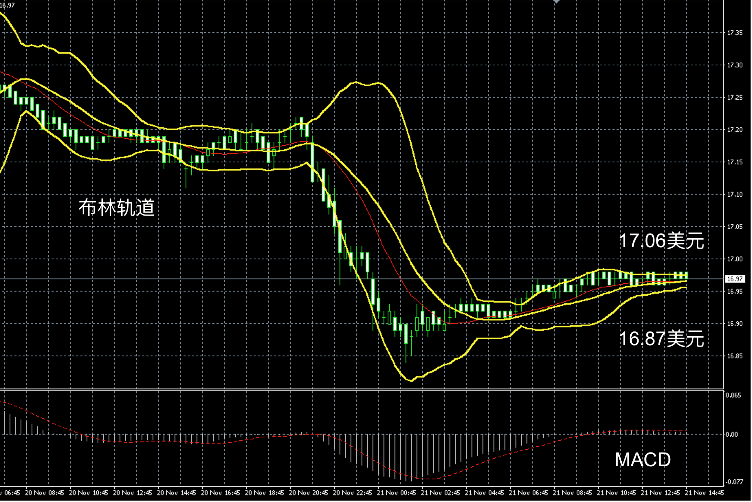Click the 17.35 price axis label
The image size is (752, 502).
click(735, 33)
